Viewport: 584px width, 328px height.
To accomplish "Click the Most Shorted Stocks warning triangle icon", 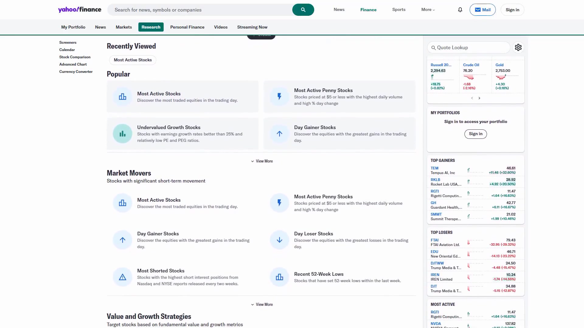I will click(123, 277).
